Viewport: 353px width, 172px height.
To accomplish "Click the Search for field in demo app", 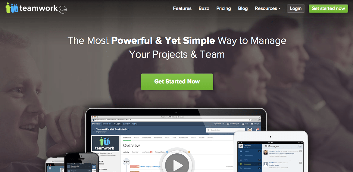I will (226, 130).
